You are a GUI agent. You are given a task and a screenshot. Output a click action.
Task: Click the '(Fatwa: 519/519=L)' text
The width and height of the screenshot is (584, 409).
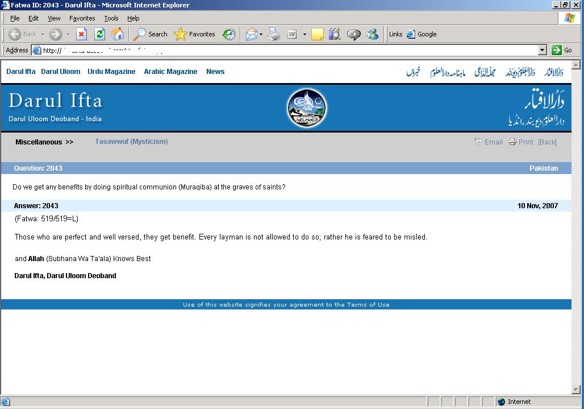[x=47, y=219]
